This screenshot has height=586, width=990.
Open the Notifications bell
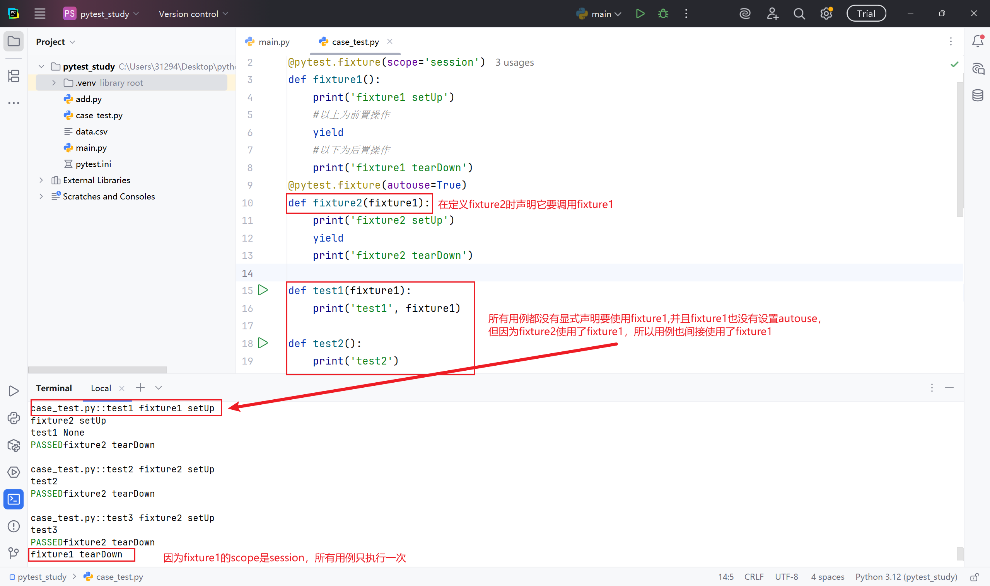click(977, 41)
